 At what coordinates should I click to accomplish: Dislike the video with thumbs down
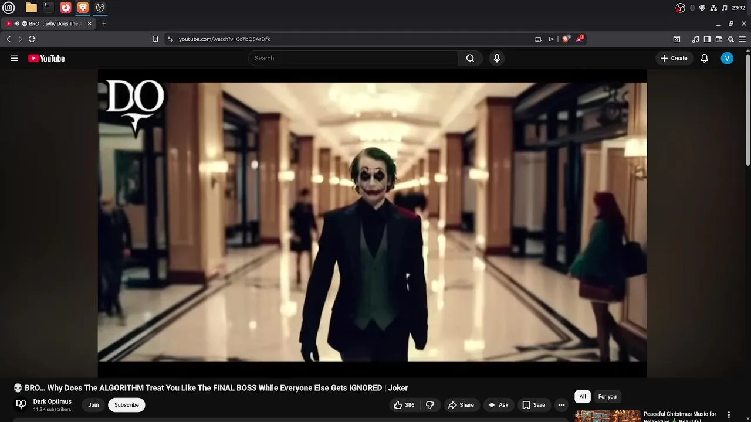coord(429,405)
